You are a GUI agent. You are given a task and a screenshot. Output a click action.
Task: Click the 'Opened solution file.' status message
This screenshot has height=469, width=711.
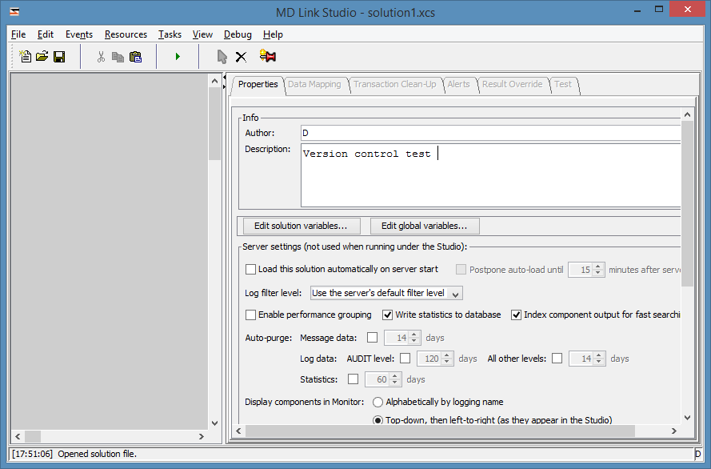(97, 454)
